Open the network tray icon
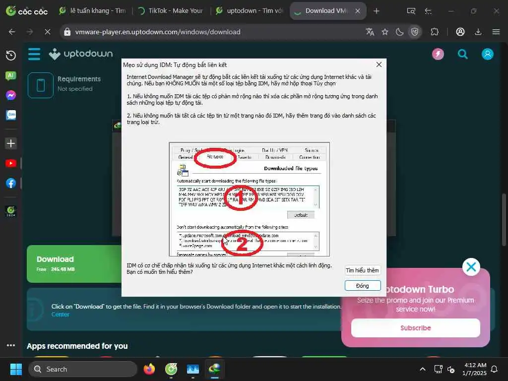The image size is (508, 381). click(x=438, y=369)
